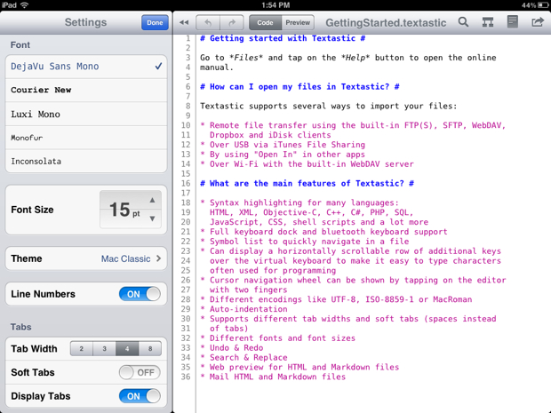Image resolution: width=551 pixels, height=413 pixels.
Task: Tap the 15 pt font size value
Action: (124, 210)
